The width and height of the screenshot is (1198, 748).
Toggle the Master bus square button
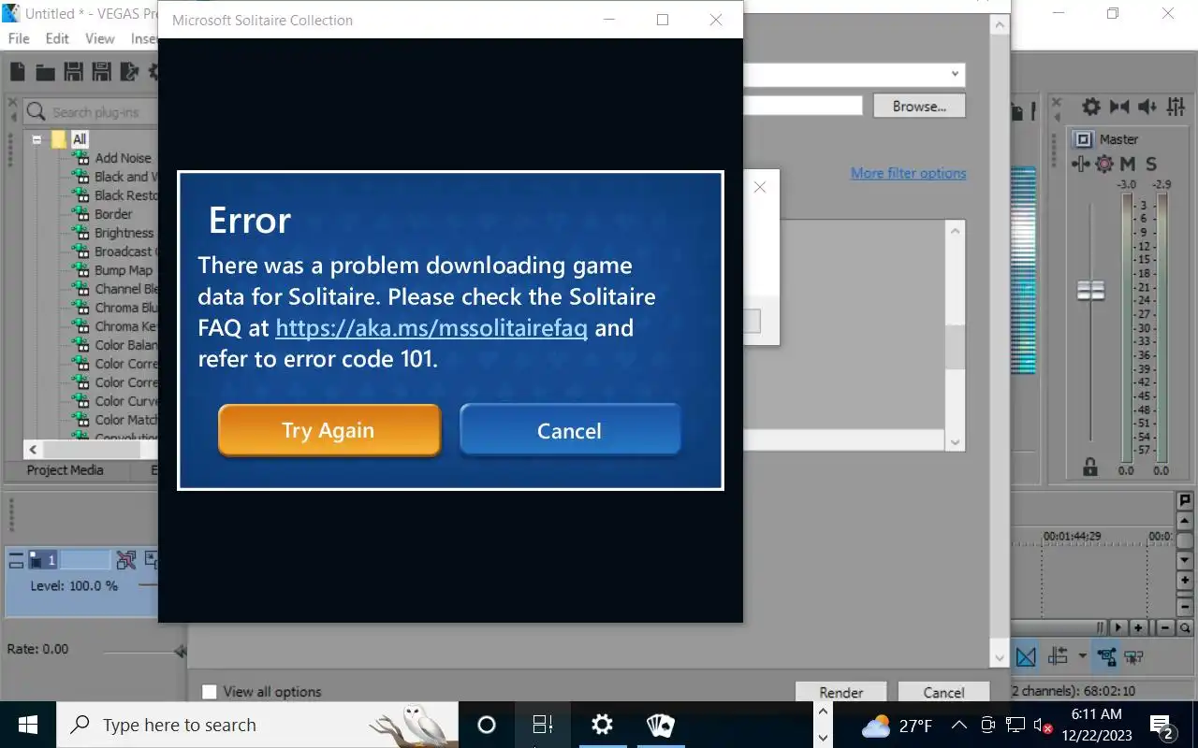click(1083, 139)
